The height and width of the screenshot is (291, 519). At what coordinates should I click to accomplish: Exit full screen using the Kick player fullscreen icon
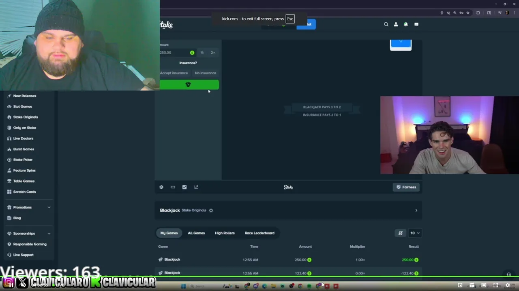[x=495, y=285]
